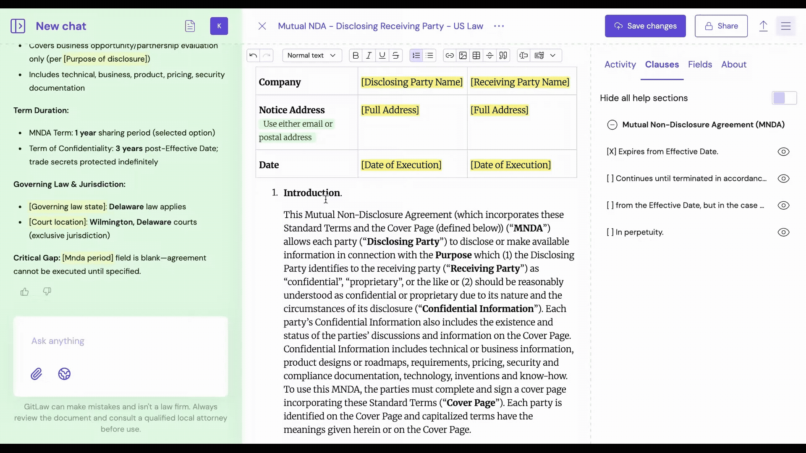Screen dimensions: 806x453
Task: Apply strikethrough formatting
Action: click(395, 55)
